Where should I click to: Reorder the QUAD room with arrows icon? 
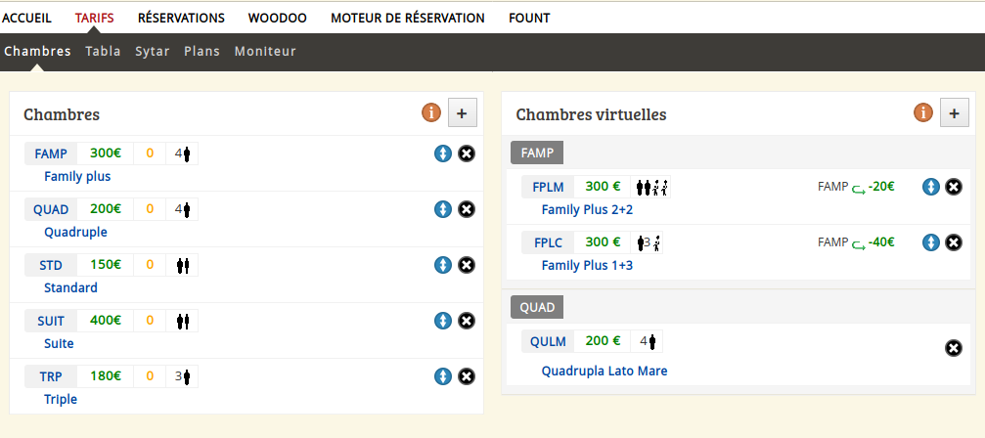point(443,209)
